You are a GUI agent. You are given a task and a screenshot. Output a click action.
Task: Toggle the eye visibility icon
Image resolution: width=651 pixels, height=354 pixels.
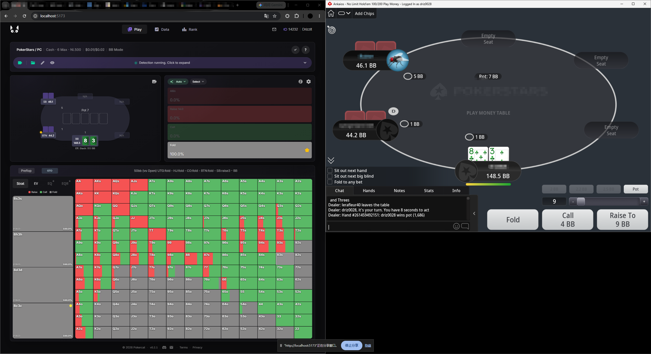(x=52, y=63)
